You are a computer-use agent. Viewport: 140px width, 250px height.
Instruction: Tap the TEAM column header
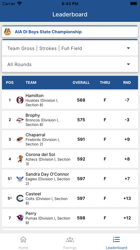point(31,83)
